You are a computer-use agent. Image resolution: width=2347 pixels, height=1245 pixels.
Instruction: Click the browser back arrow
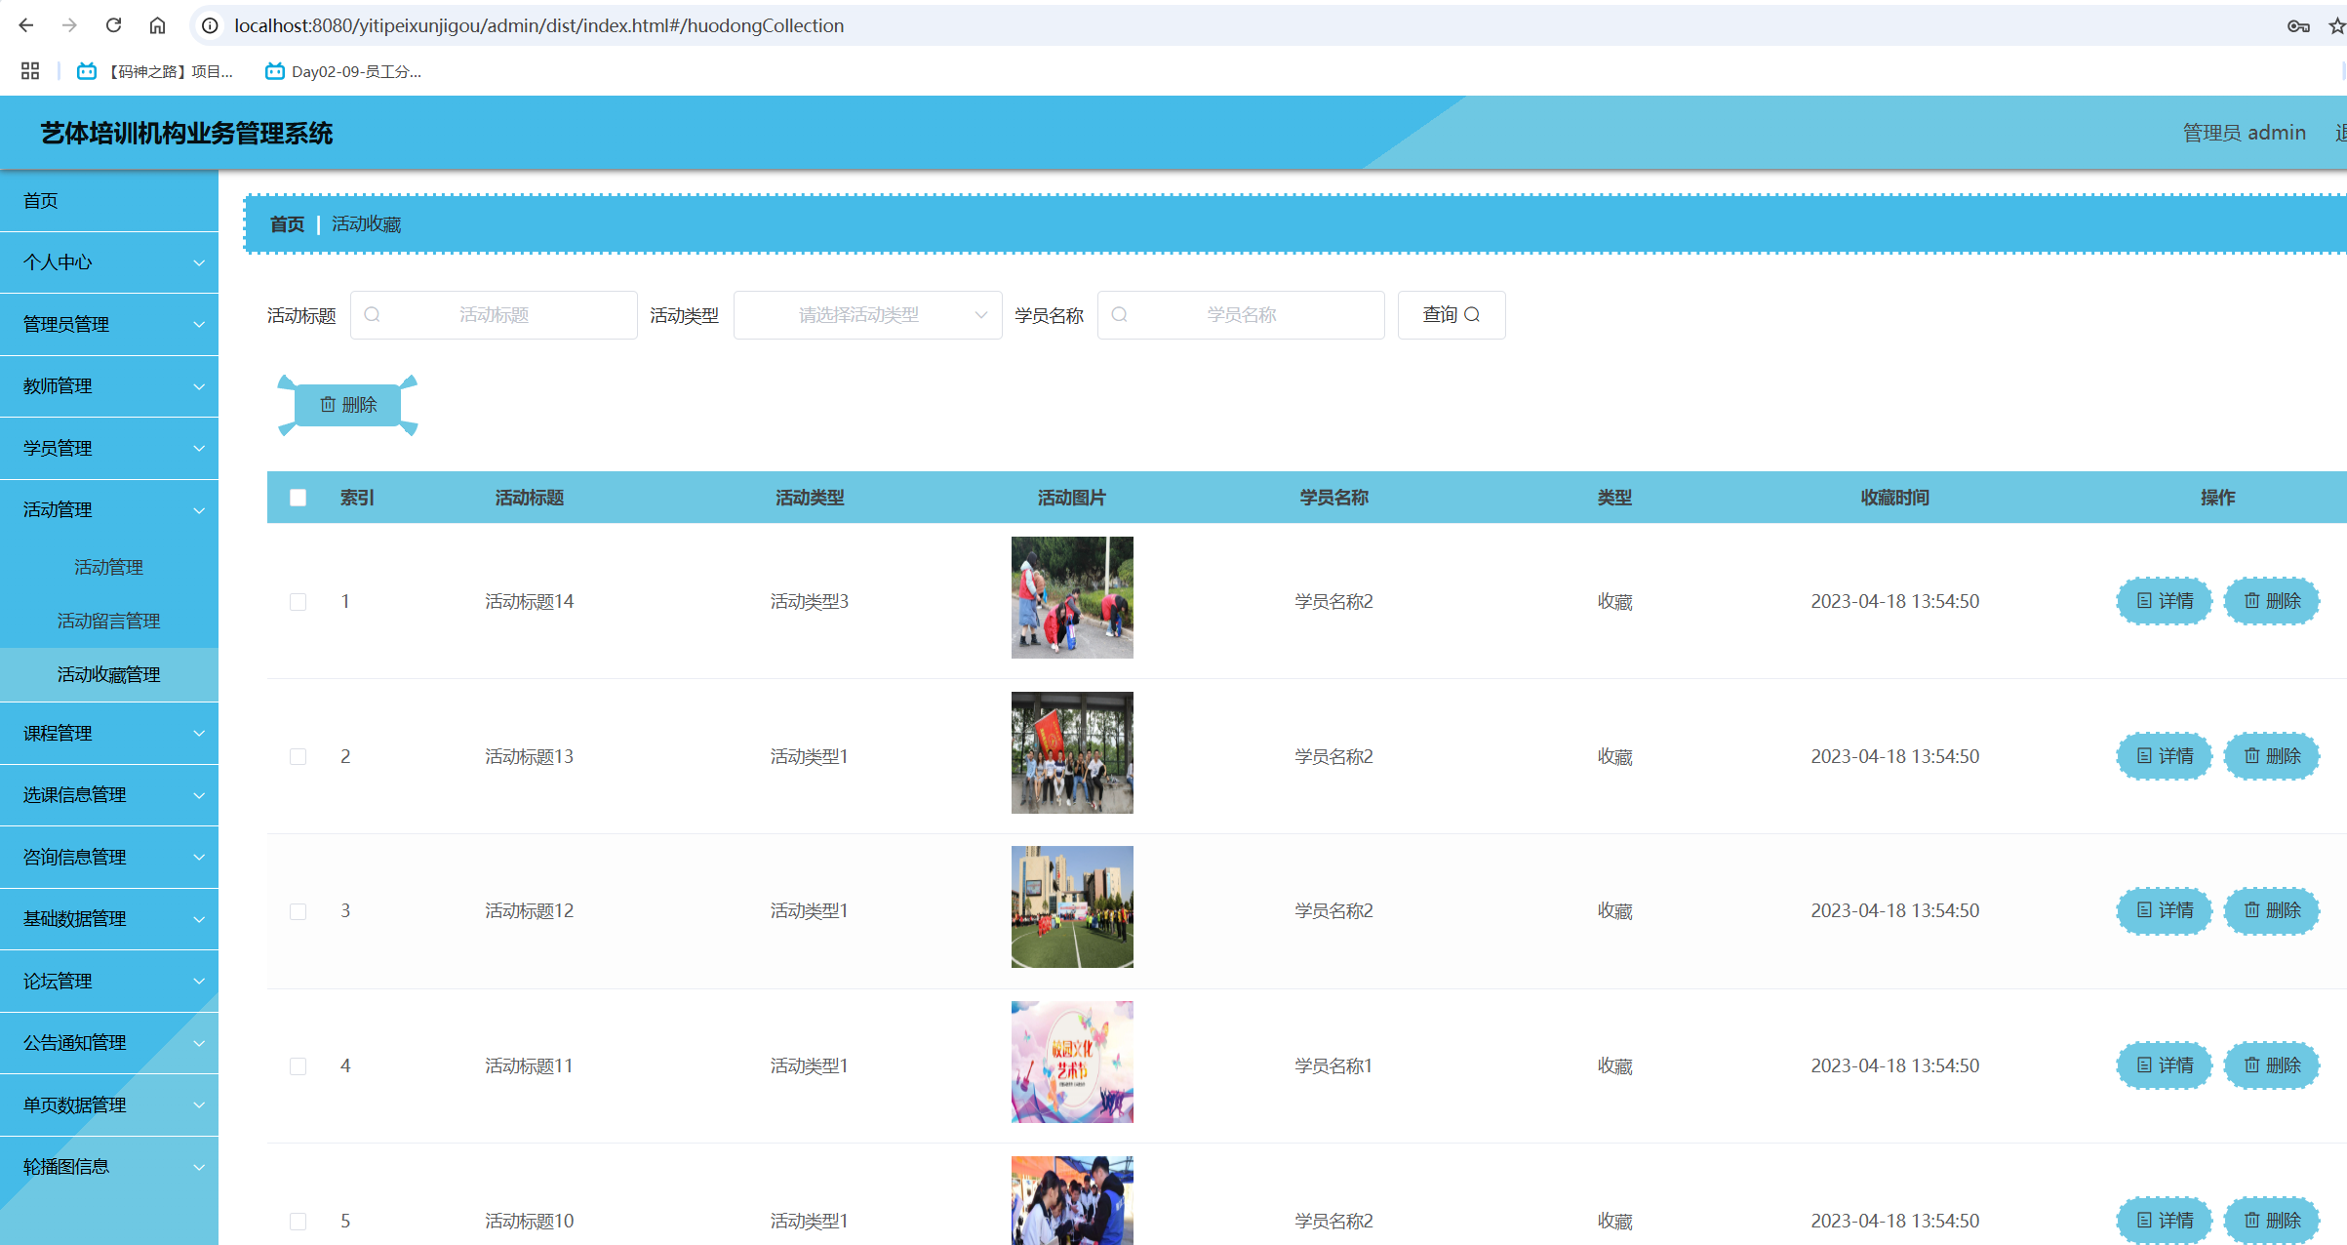tap(26, 25)
